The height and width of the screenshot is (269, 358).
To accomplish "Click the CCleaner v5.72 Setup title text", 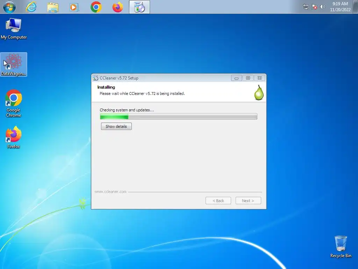I will [119, 78].
